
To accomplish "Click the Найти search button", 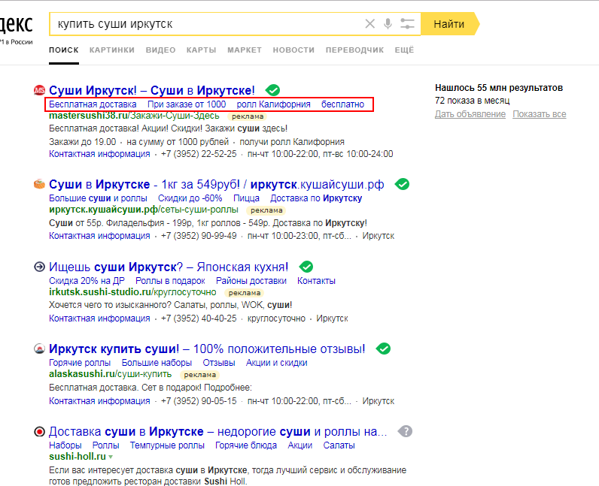I will [x=450, y=24].
